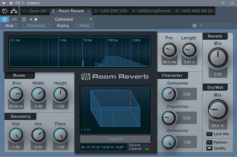Open Room Reverb tab dropdown arrow

click(x=89, y=11)
